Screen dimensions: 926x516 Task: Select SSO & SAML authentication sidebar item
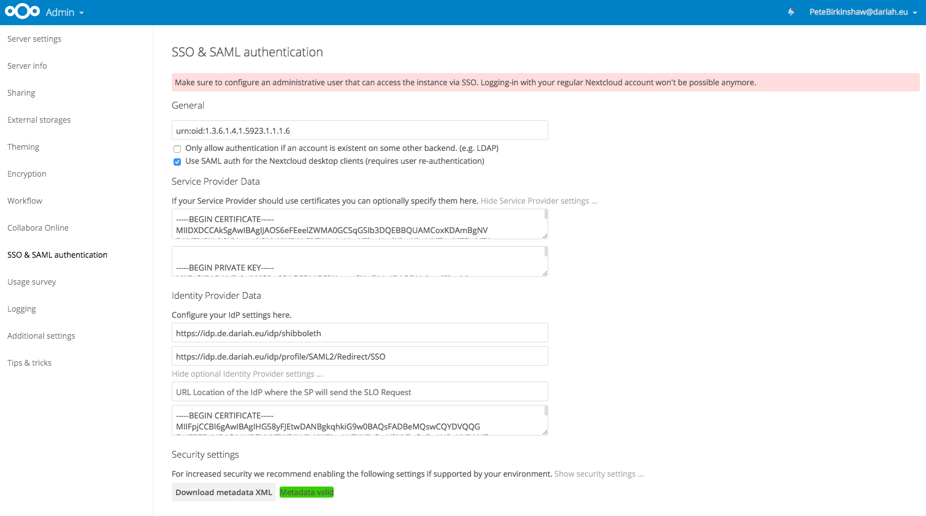tap(58, 255)
